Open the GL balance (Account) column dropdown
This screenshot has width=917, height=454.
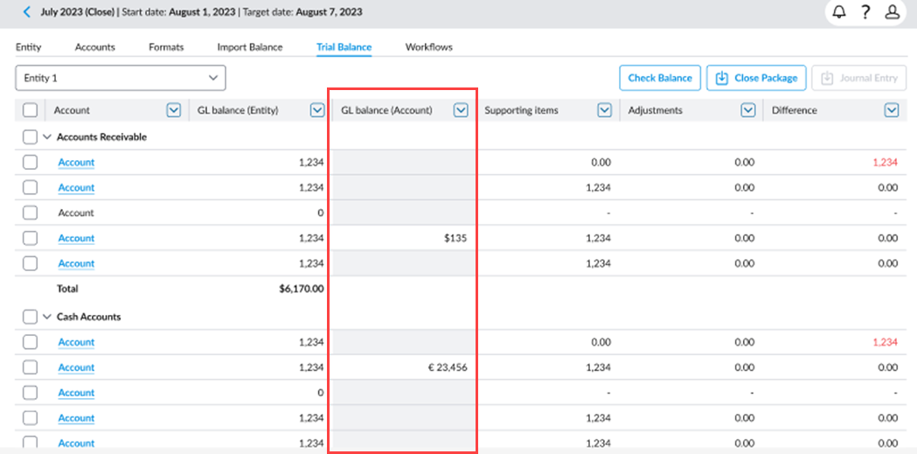(461, 110)
